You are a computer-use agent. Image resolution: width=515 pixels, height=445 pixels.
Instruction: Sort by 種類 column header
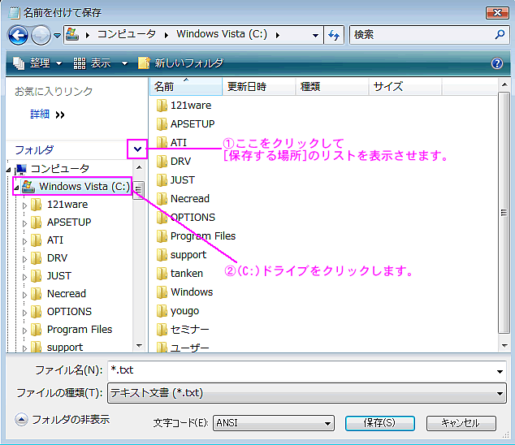coord(331,87)
